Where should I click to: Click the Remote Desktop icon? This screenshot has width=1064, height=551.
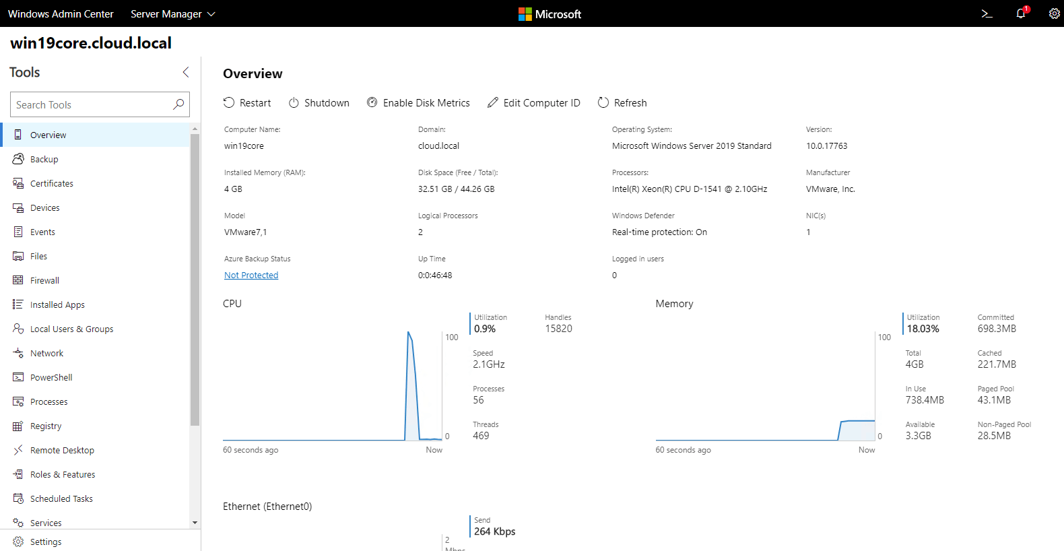(18, 450)
